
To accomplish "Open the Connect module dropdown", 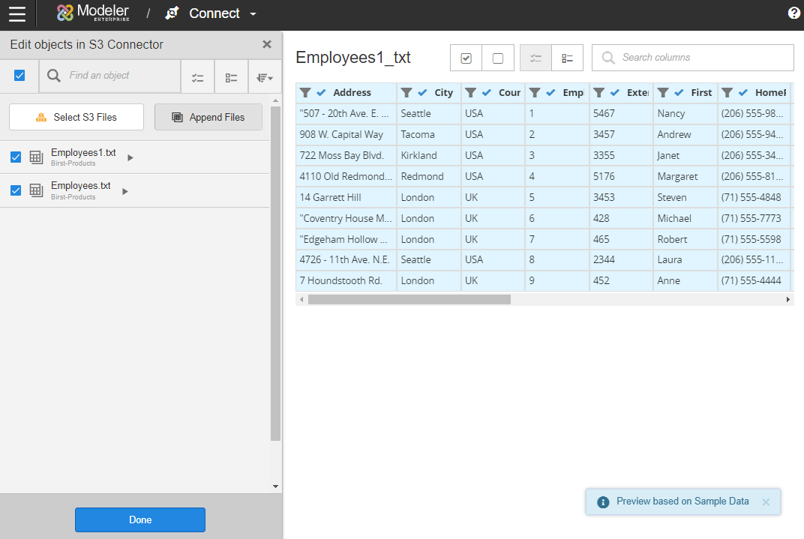I will (x=253, y=14).
